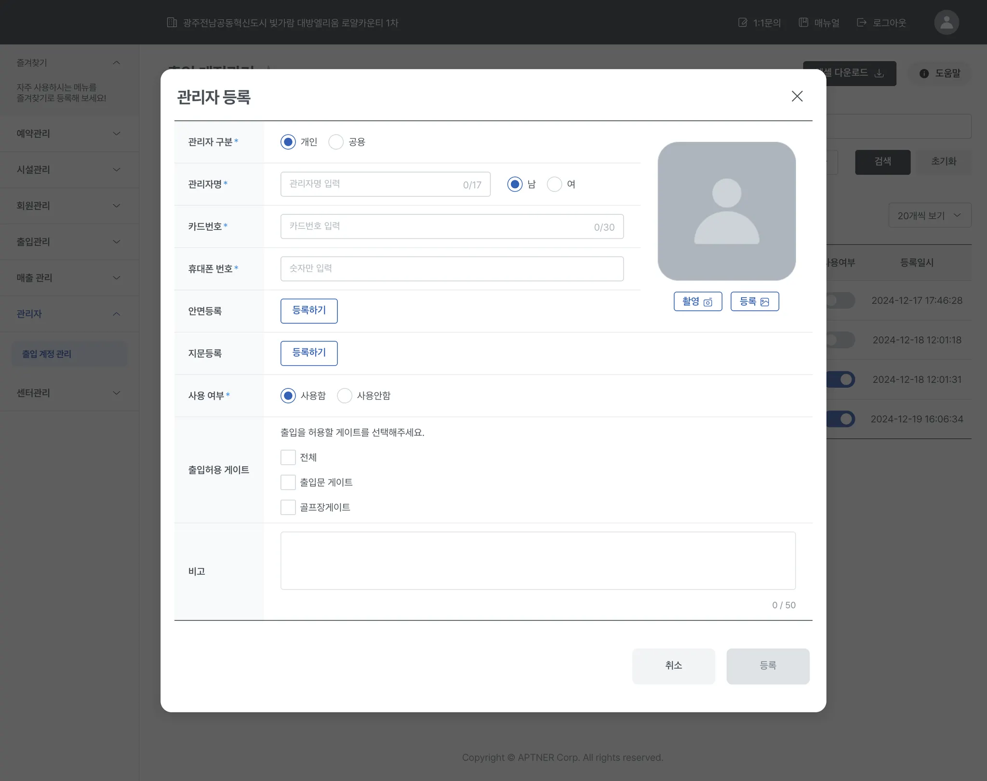Select 여 gender radio option
The width and height of the screenshot is (987, 781).
click(x=554, y=185)
